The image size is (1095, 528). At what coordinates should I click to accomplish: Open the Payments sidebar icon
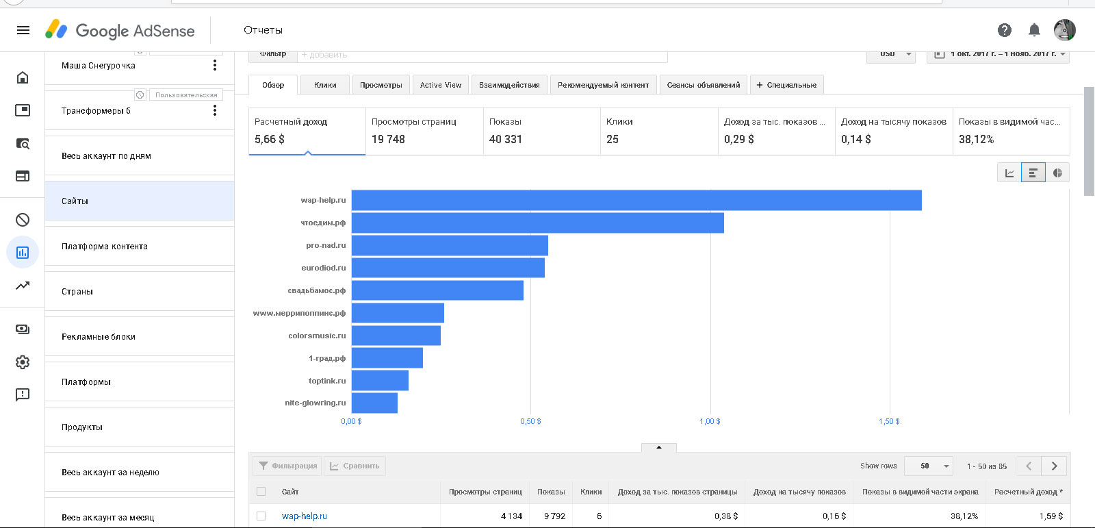click(23, 329)
